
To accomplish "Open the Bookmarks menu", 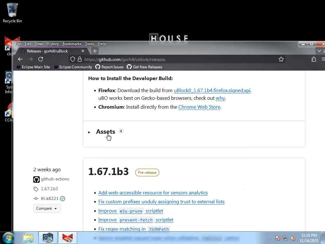I will 72,44.
